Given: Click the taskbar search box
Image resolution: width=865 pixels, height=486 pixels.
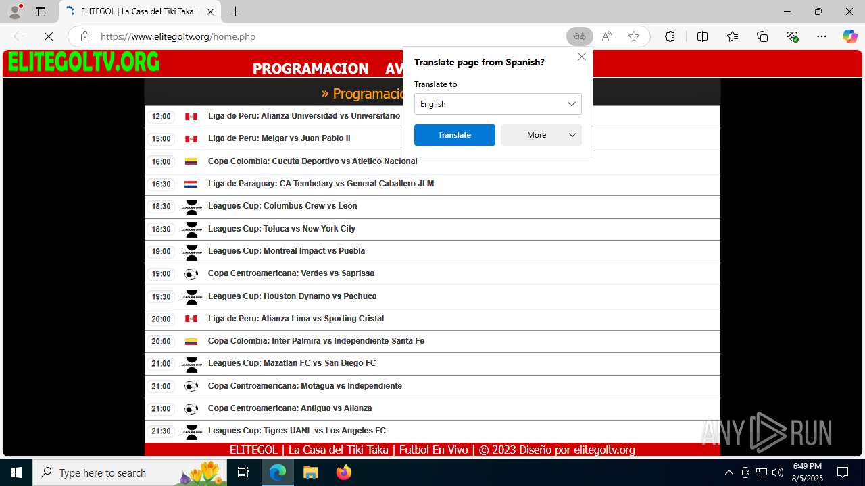Looking at the screenshot, I should pyautogui.click(x=130, y=473).
